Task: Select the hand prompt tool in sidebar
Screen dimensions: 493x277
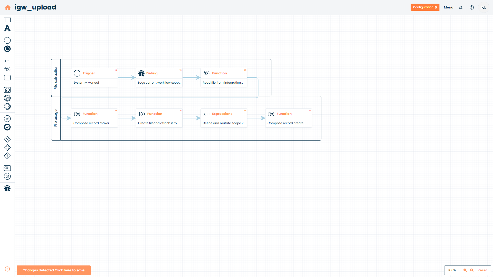Action: pos(7,168)
